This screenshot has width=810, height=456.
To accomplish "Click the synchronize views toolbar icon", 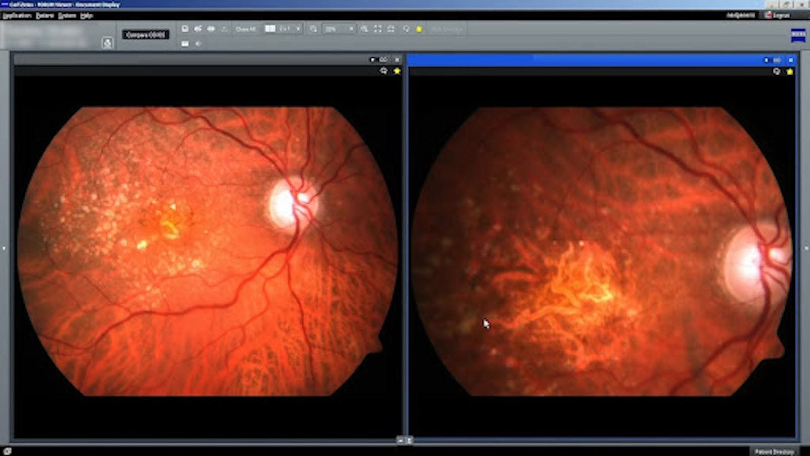I will point(391,29).
